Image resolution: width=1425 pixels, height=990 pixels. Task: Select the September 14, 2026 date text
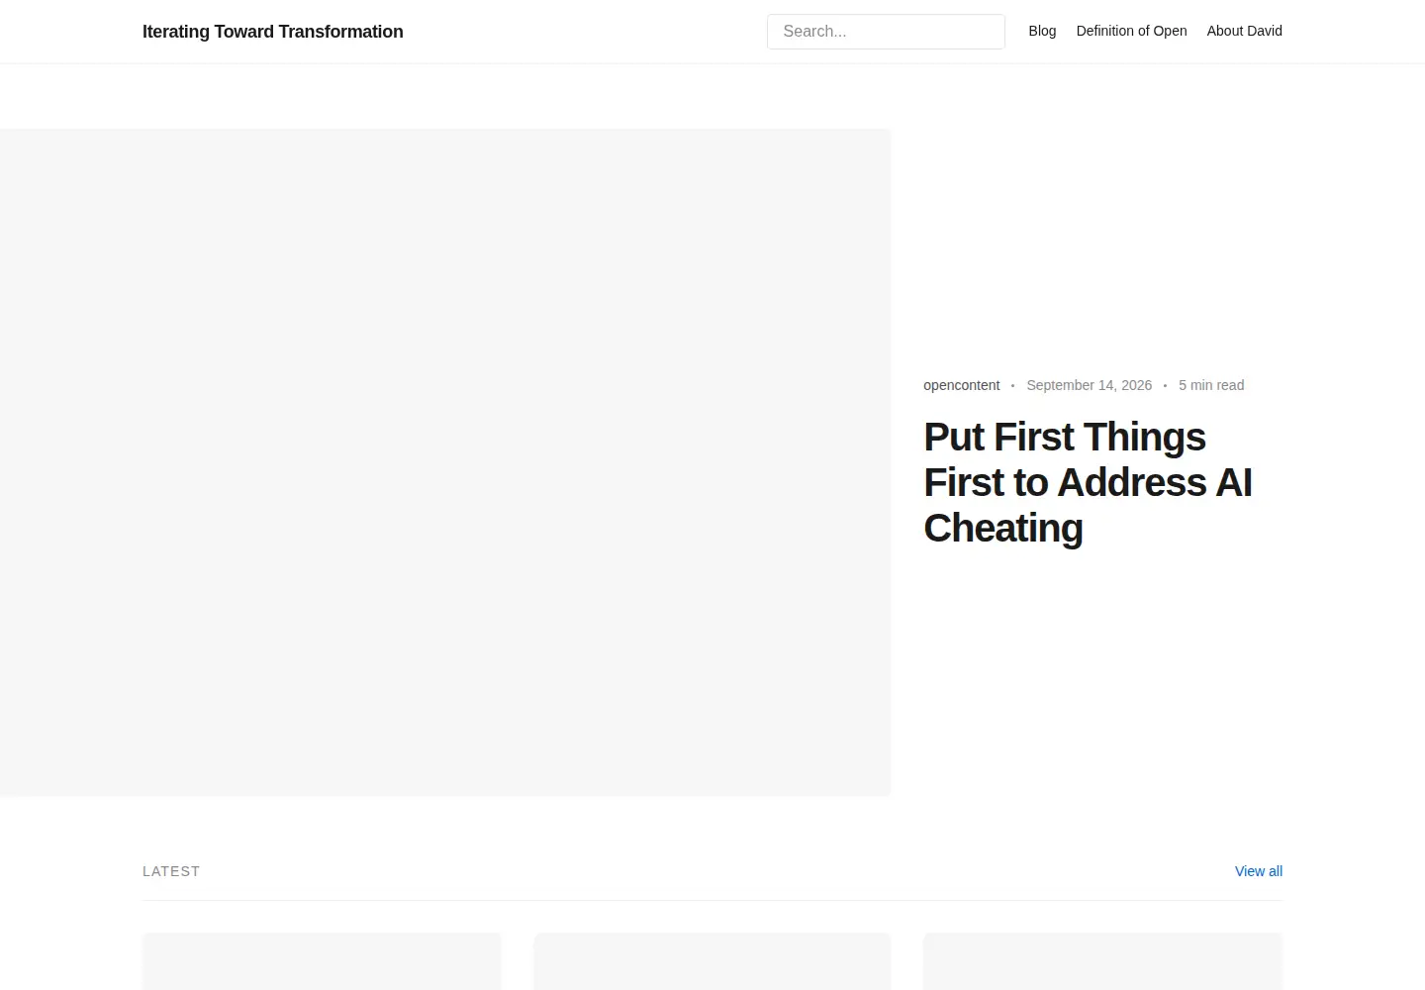(x=1089, y=385)
